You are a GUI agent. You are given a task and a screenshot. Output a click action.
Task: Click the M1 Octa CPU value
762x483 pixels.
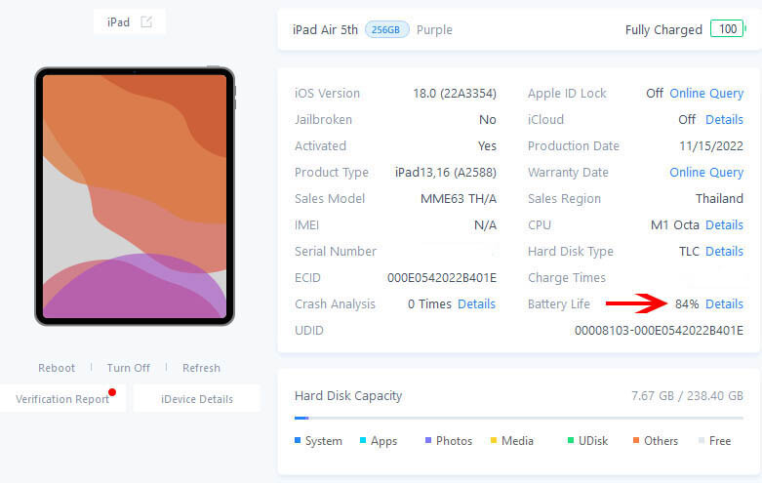674,225
